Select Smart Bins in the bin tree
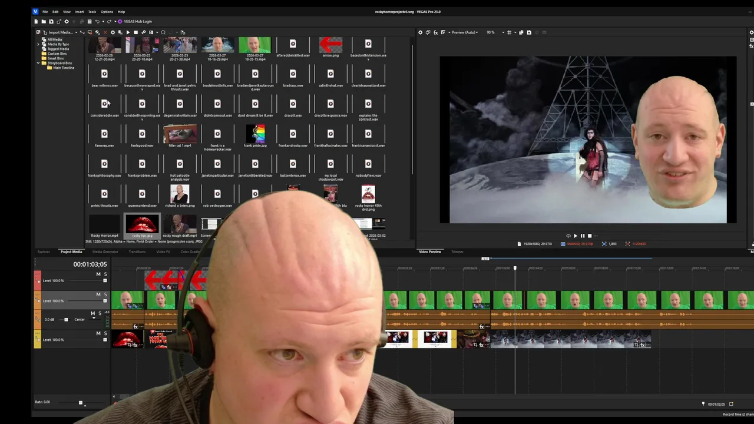The width and height of the screenshot is (754, 424). click(56, 58)
